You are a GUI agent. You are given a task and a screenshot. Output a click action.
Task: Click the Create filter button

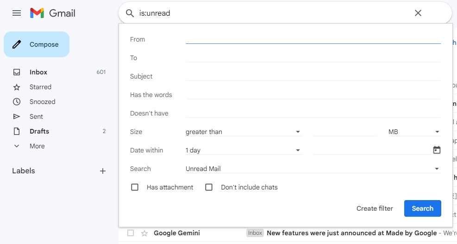click(x=375, y=208)
